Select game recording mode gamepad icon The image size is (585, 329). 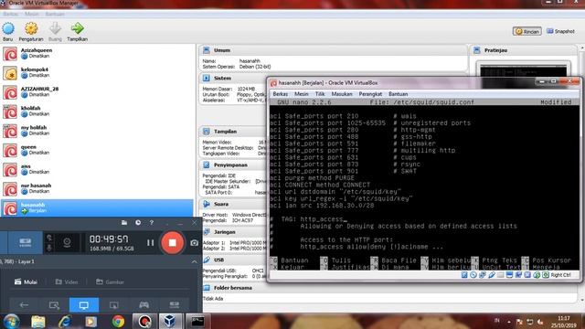click(144, 305)
